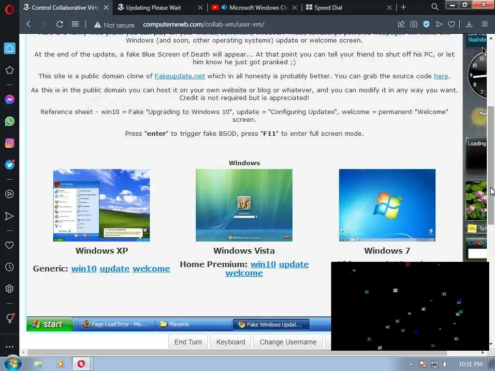Viewport: 495px width, 371px height.
Task: Open the Player icon in sidebar
Action: [10, 194]
